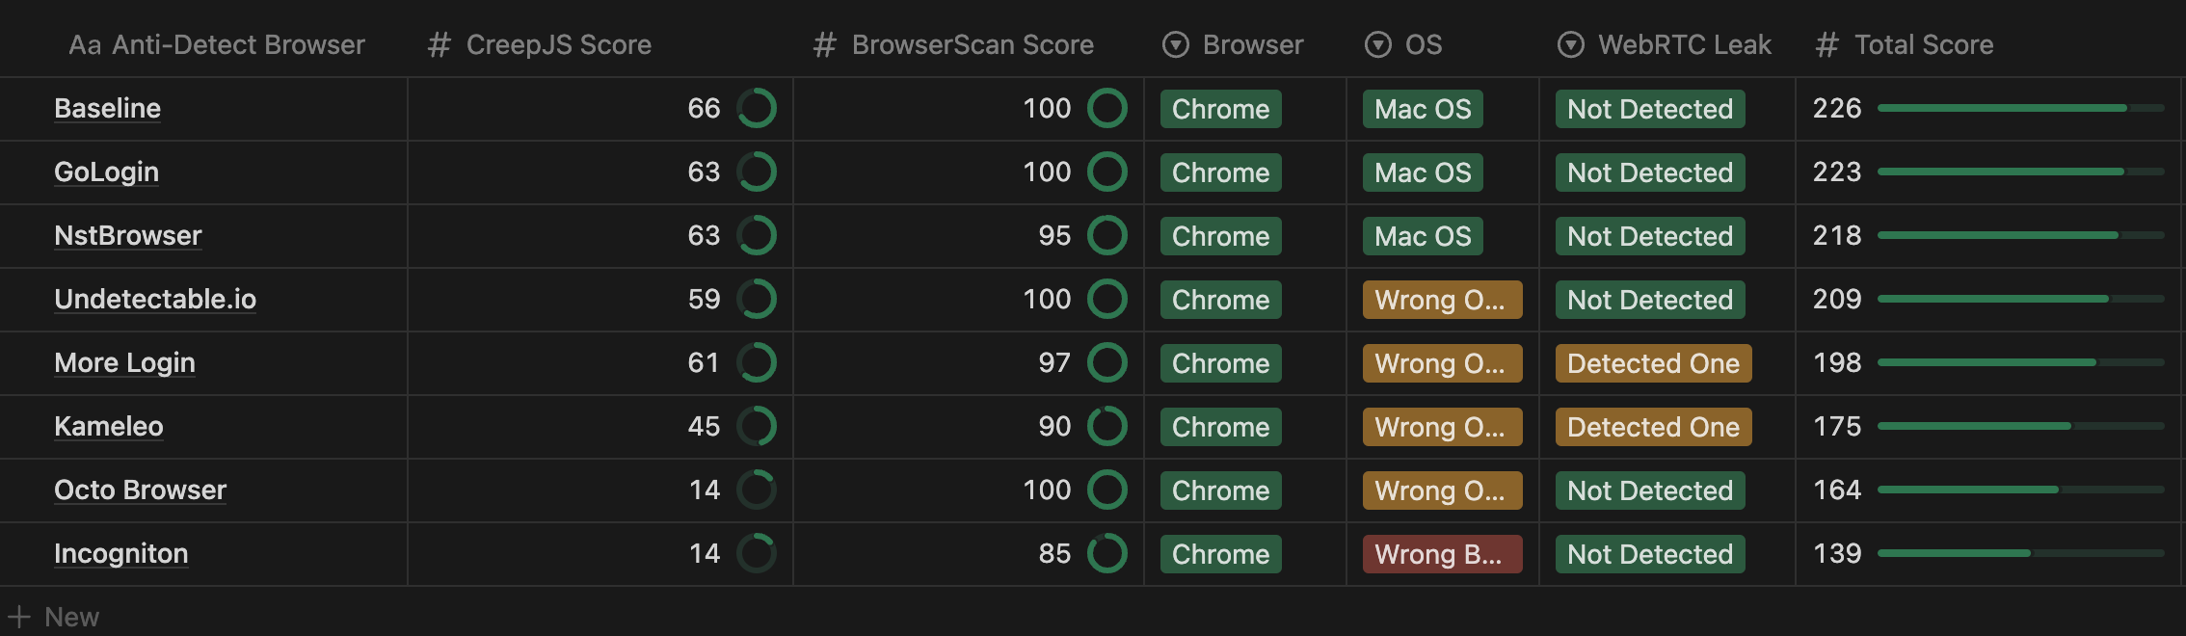Click Octo Browser's BrowserScan progress ring
The image size is (2186, 636).
point(1107,490)
